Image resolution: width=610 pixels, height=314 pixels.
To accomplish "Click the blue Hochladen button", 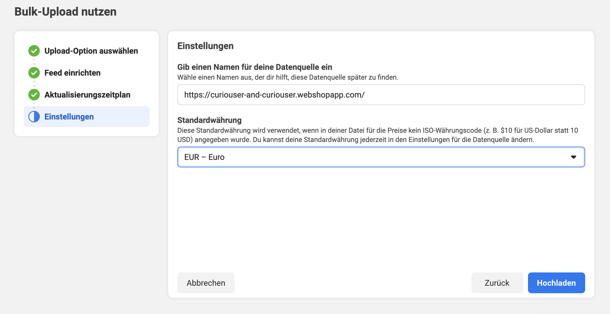I will 556,283.
